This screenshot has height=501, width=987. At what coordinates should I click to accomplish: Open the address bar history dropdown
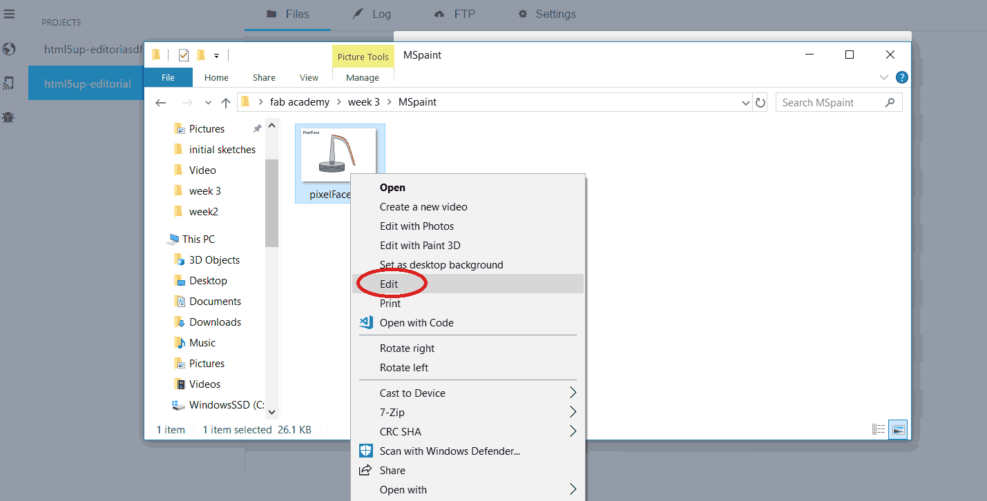(746, 103)
